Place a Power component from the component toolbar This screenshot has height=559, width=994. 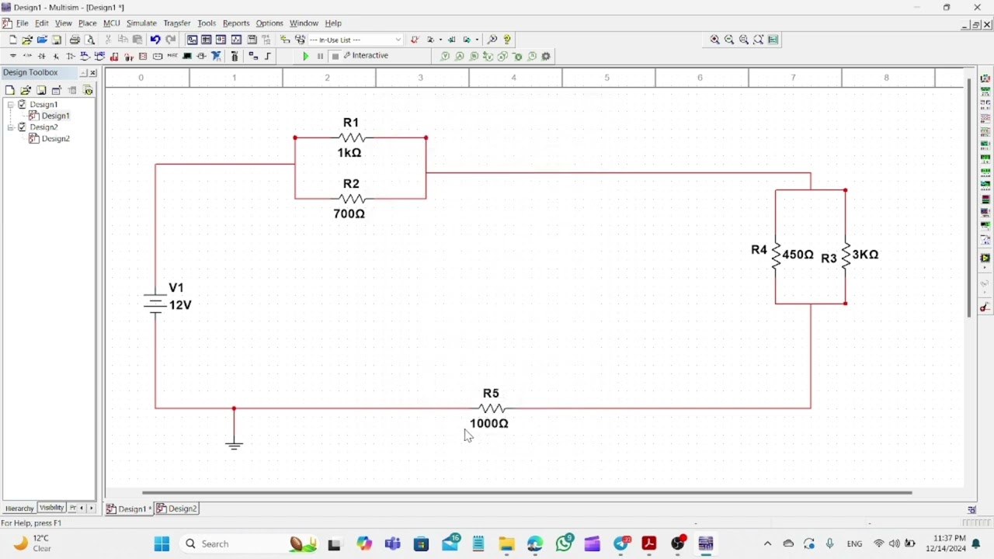[x=158, y=57]
